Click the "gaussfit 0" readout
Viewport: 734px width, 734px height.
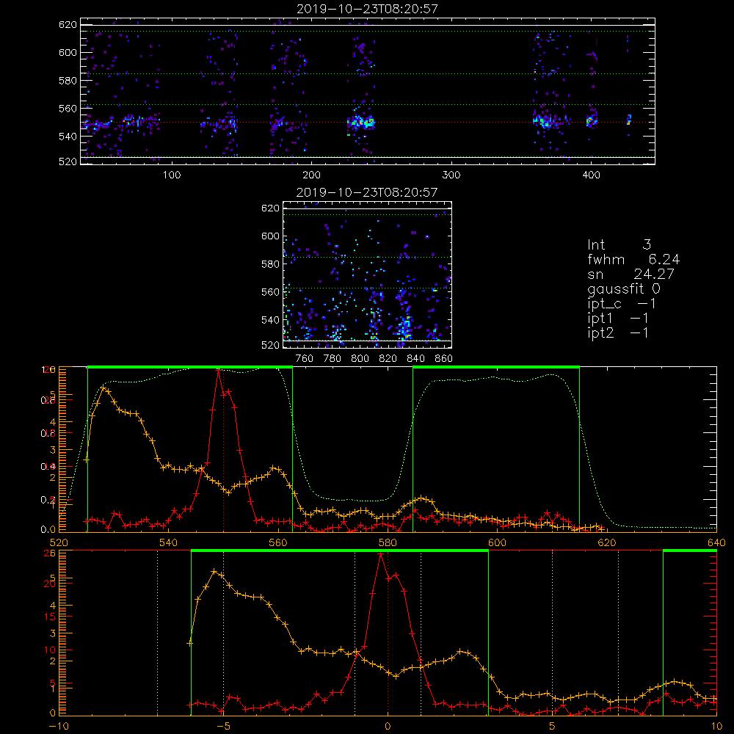point(624,288)
